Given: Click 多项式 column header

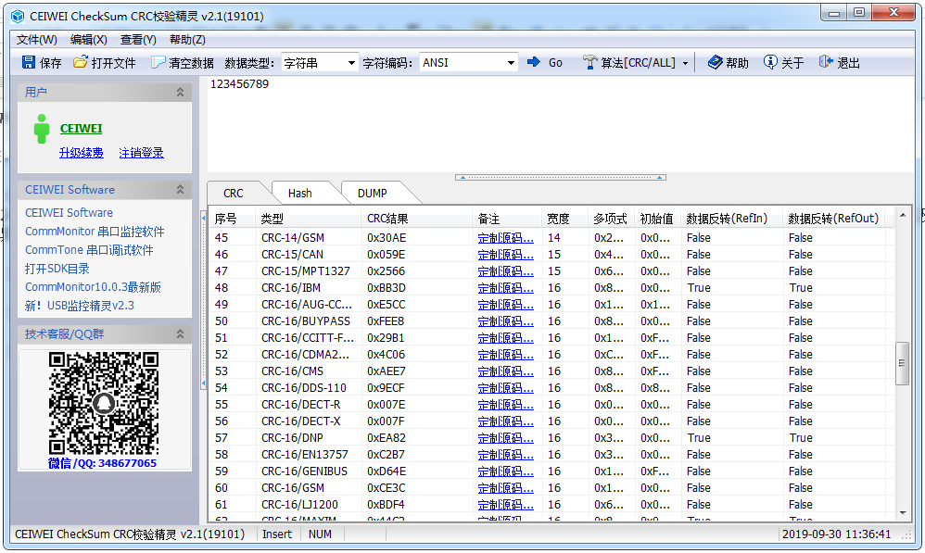Looking at the screenshot, I should click(611, 219).
